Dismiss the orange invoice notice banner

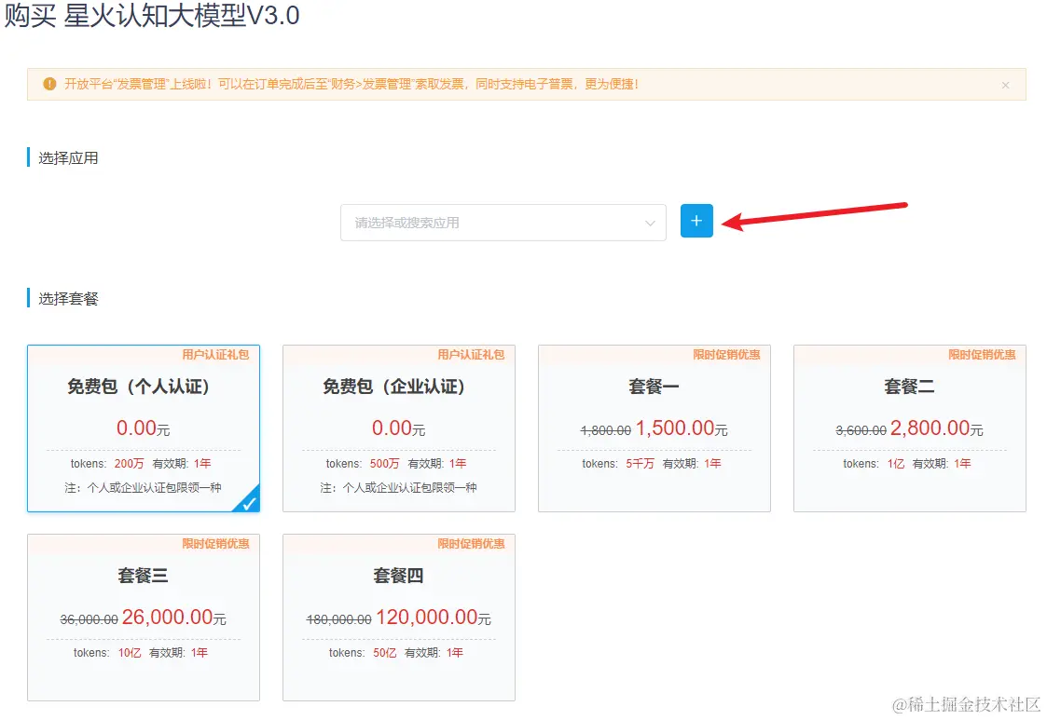1005,86
